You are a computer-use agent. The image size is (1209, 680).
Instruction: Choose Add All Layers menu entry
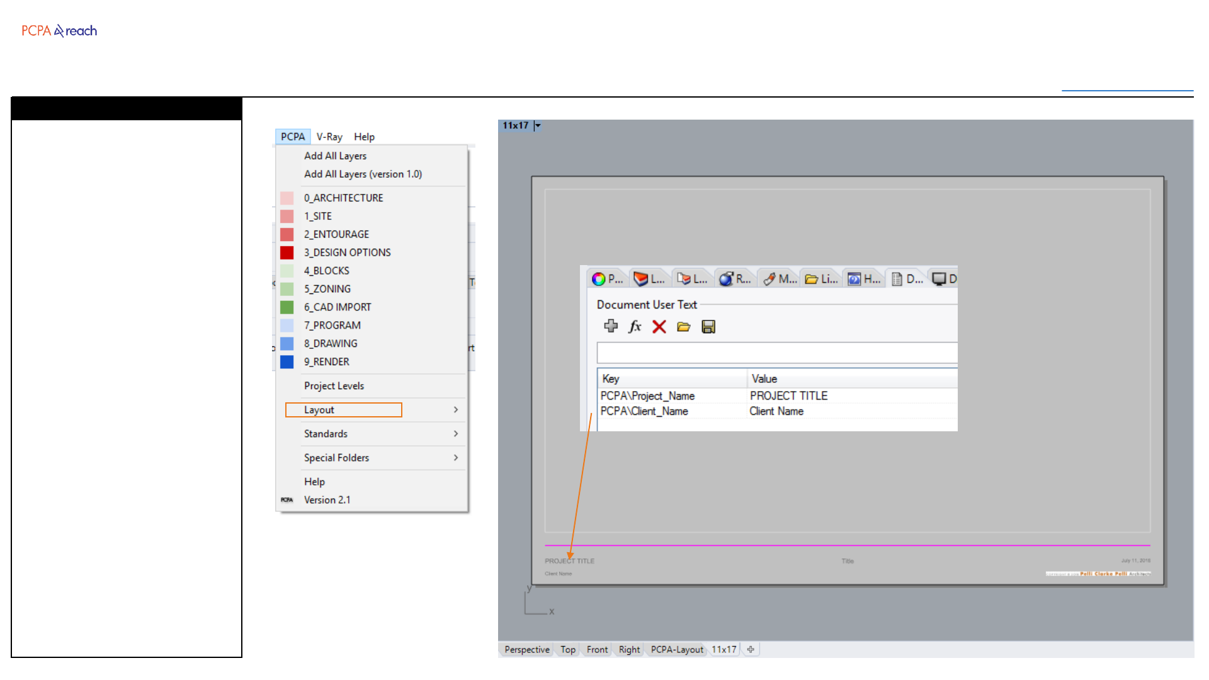point(335,156)
